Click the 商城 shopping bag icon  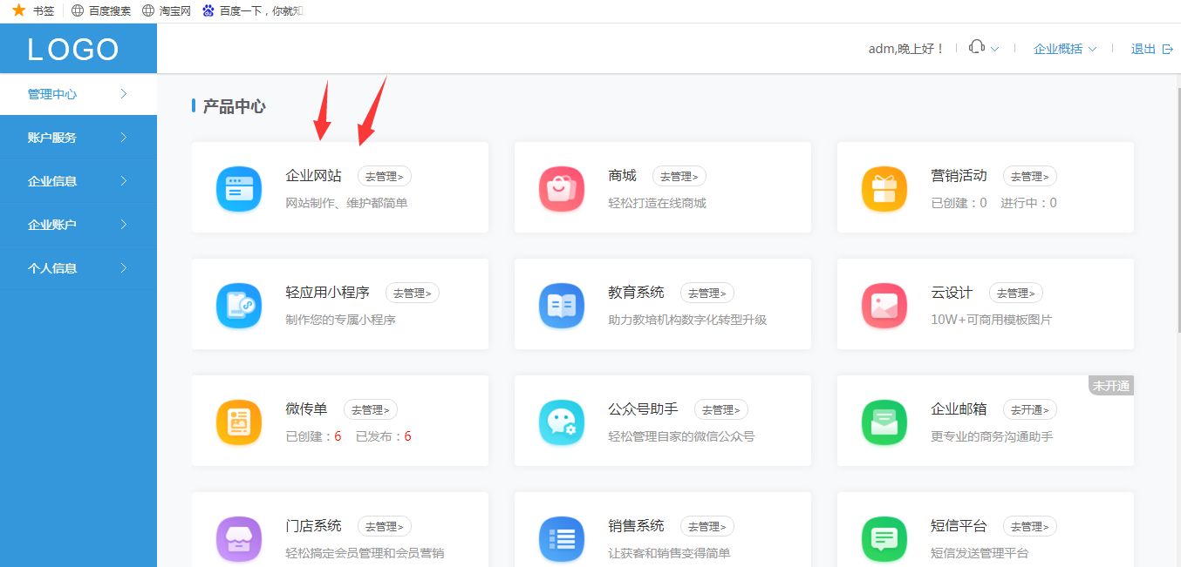click(562, 189)
